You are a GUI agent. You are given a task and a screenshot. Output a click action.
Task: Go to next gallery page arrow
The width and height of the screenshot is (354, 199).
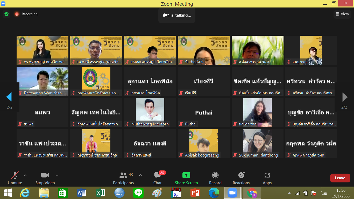[x=345, y=97]
